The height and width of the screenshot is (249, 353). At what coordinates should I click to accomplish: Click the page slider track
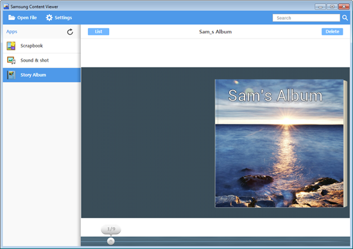(215, 241)
